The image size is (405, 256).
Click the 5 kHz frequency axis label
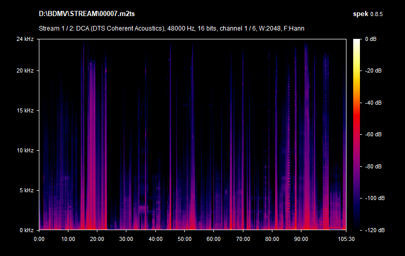(x=27, y=190)
